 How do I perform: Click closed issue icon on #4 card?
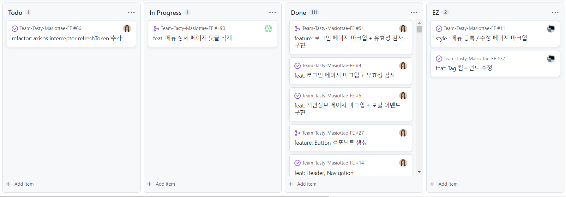pyautogui.click(x=298, y=66)
